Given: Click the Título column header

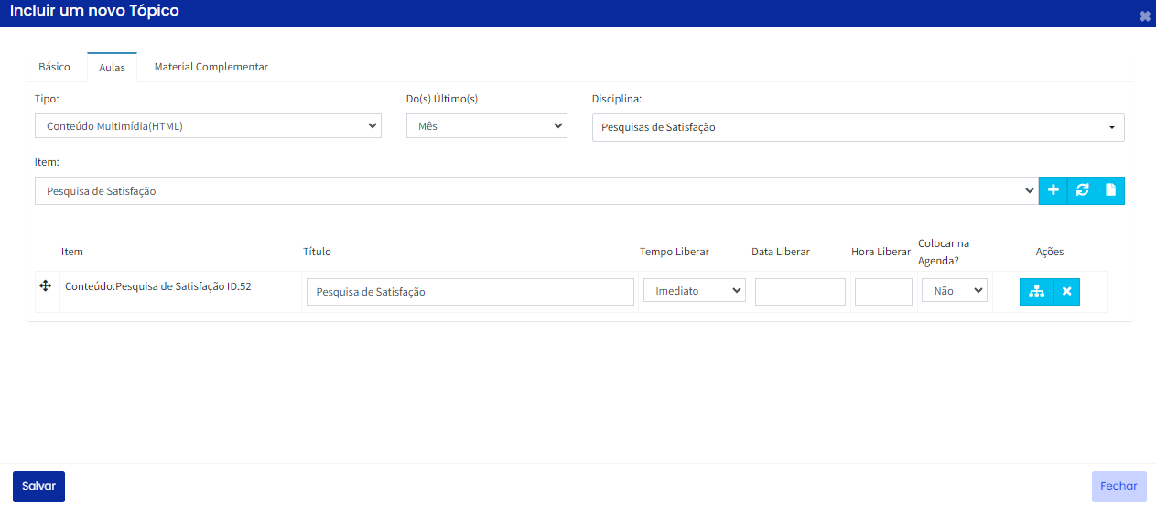Looking at the screenshot, I should [x=317, y=252].
